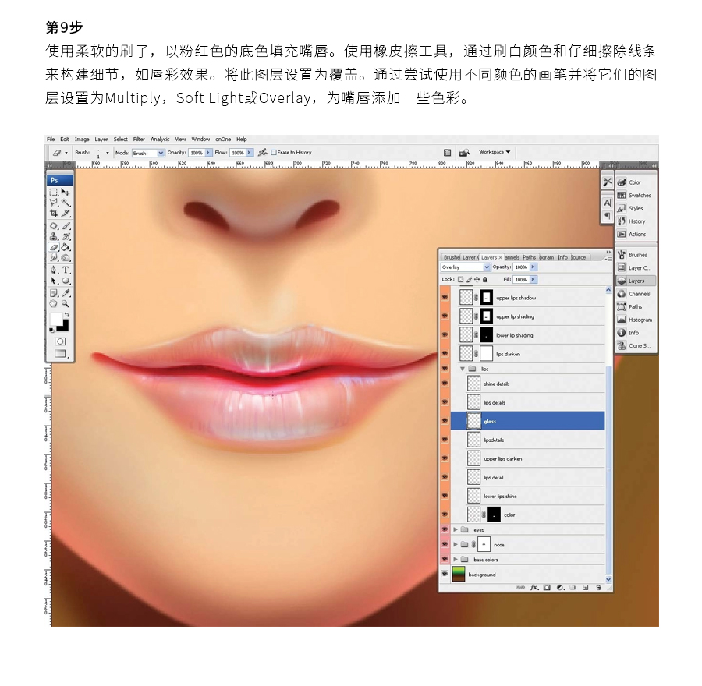Collapse the lips layer group
Viewport: 702px width, 686px height.
point(463,369)
